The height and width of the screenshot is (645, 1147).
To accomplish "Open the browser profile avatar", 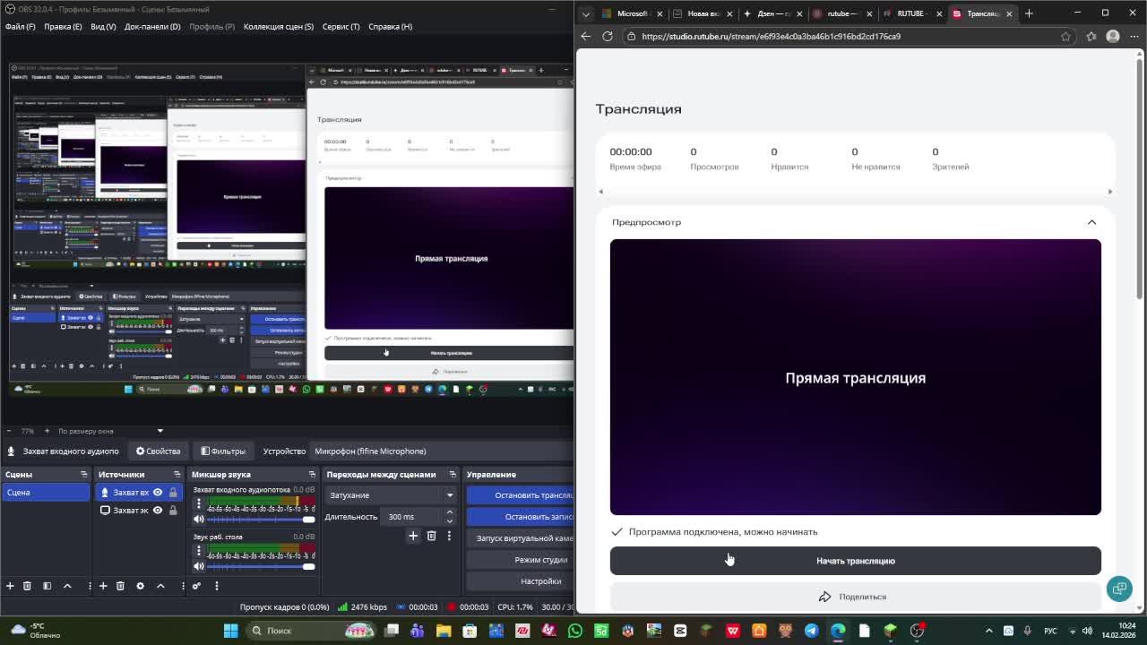I will tap(1113, 37).
